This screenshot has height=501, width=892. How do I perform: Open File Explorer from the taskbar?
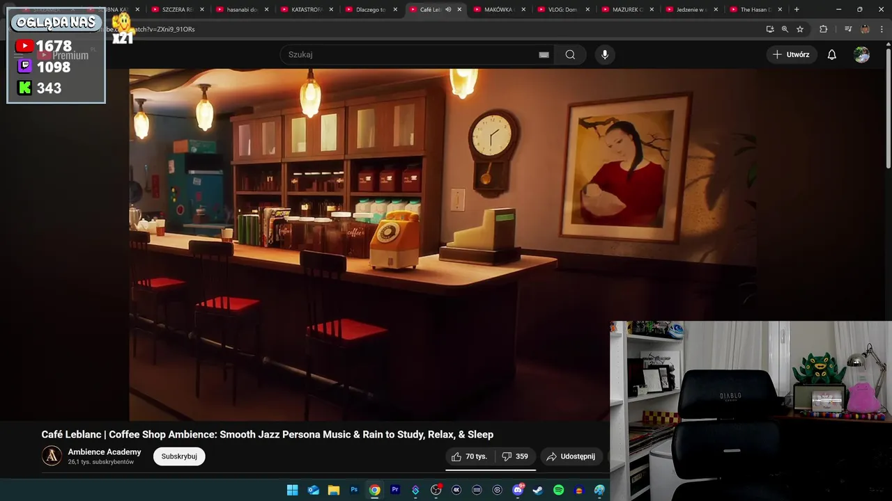[x=334, y=490]
